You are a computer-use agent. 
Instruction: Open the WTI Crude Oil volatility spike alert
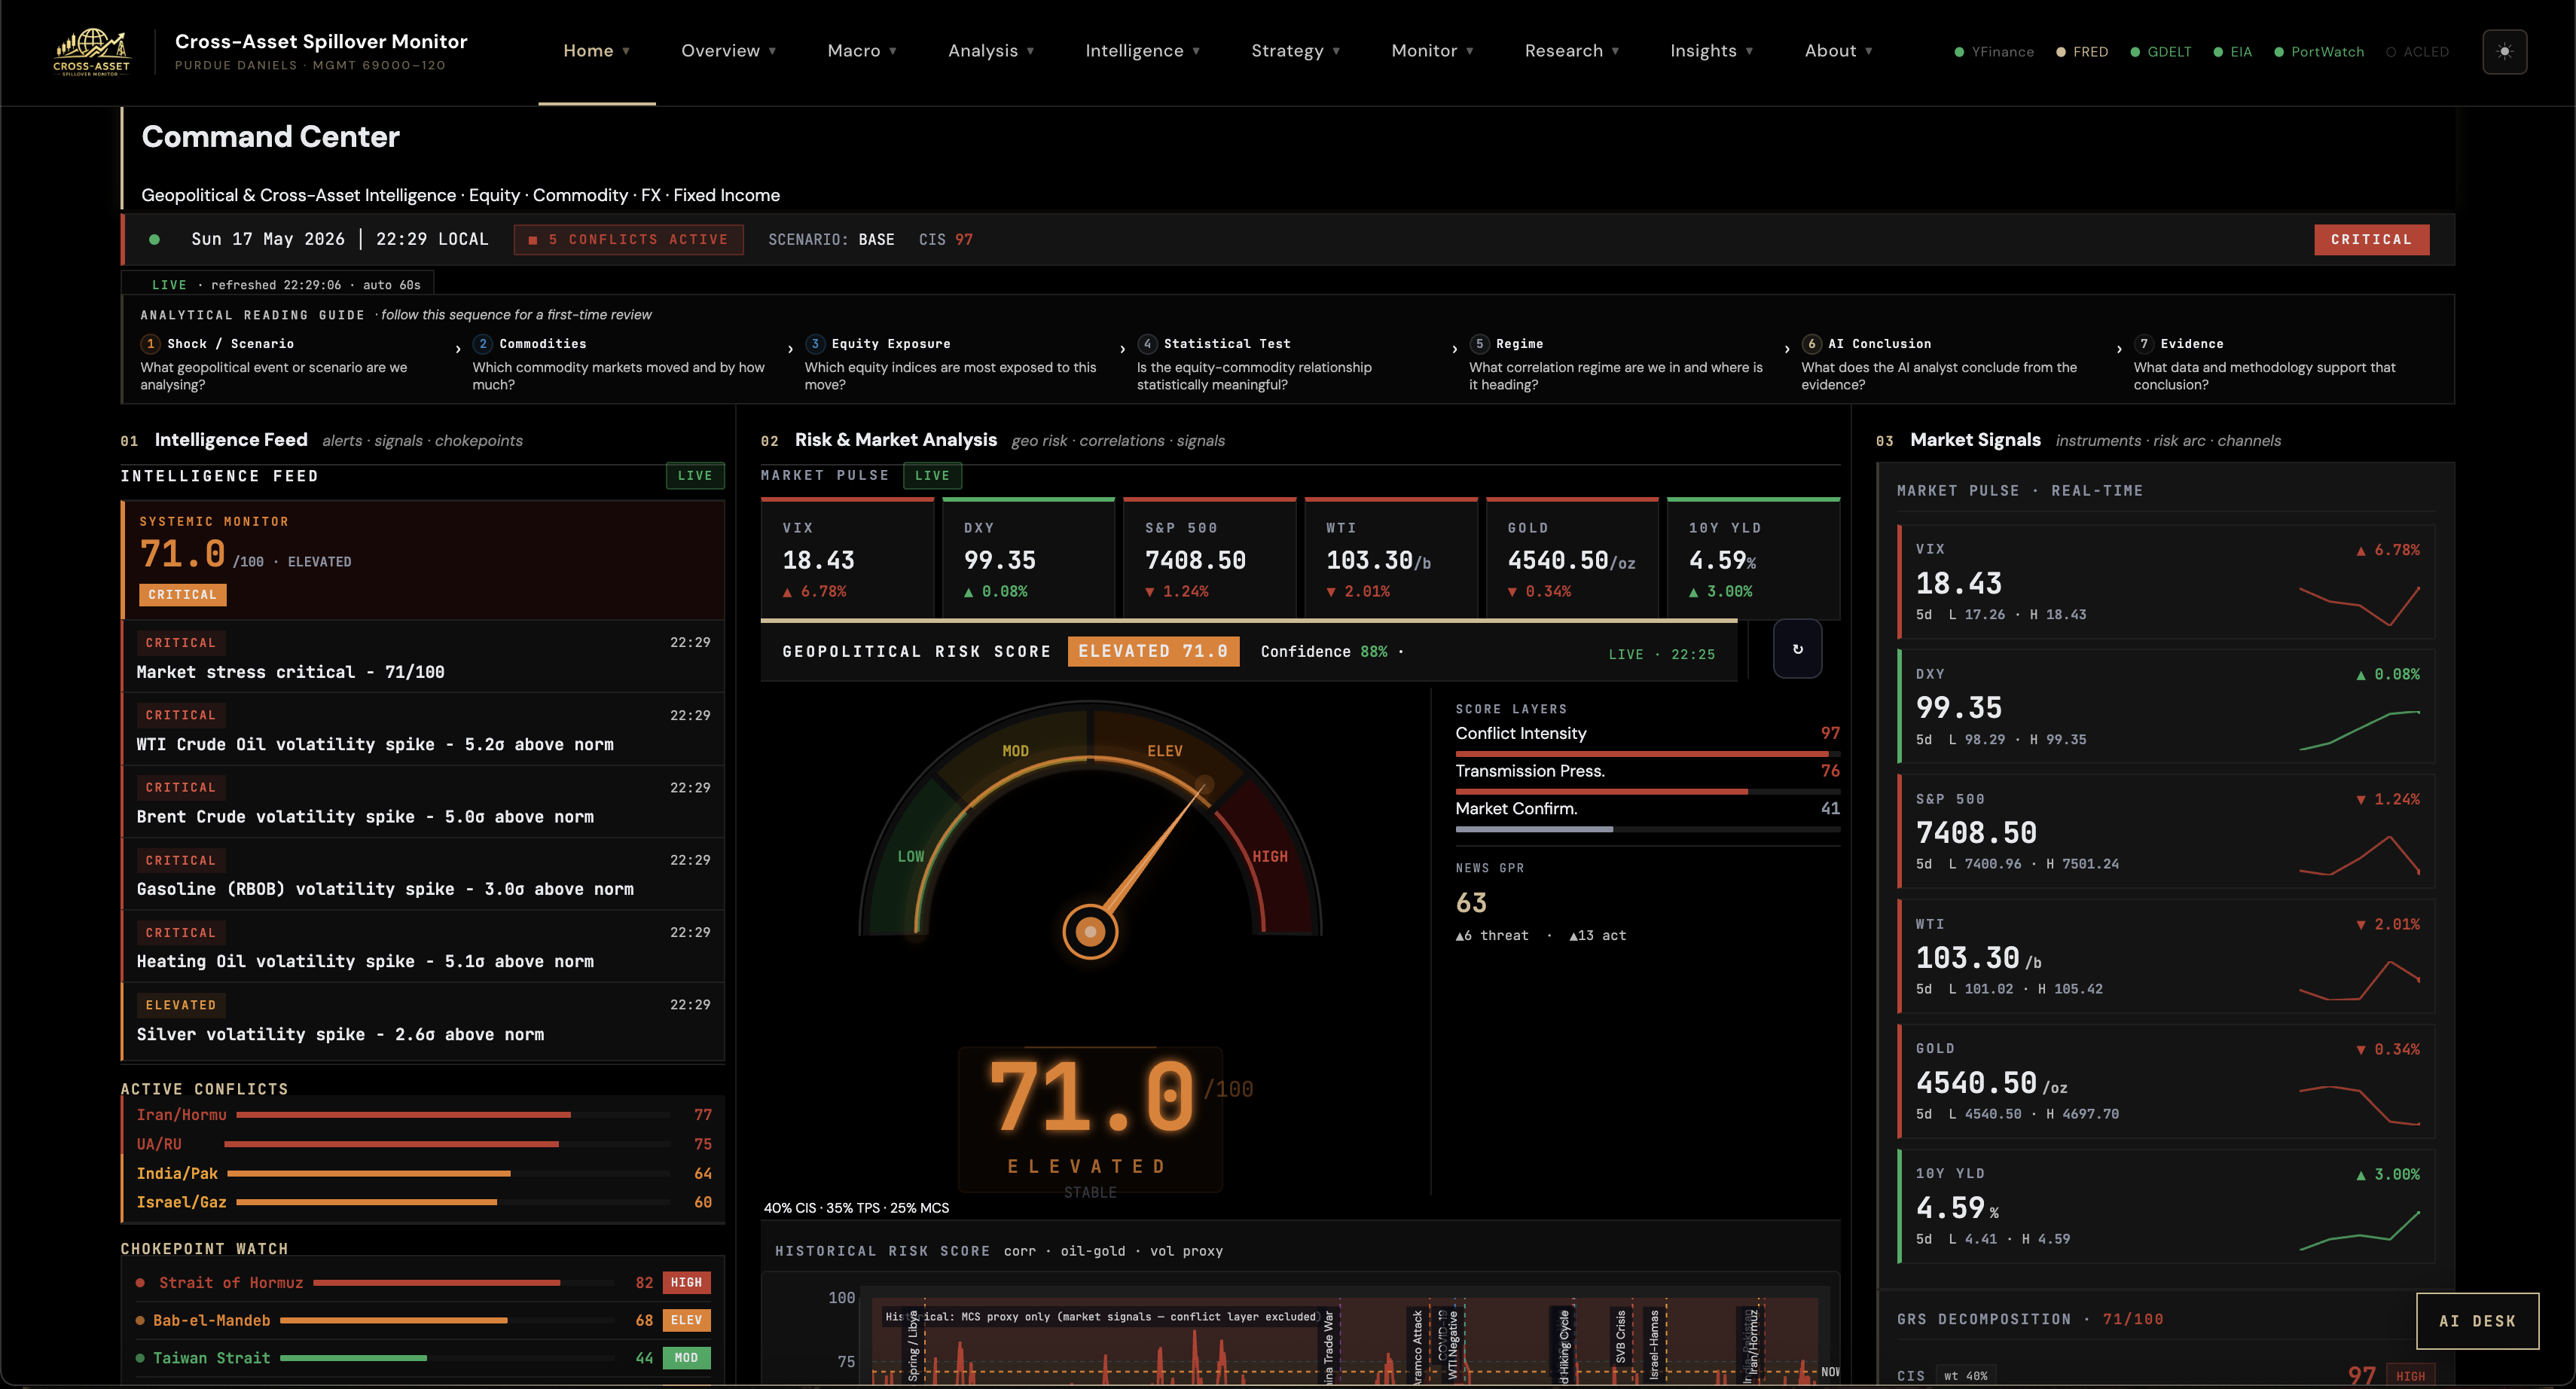pyautogui.click(x=423, y=729)
